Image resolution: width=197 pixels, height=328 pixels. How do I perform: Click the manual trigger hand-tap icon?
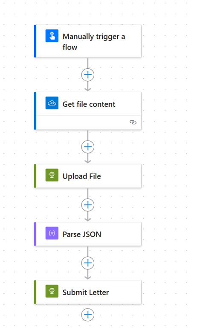52,36
